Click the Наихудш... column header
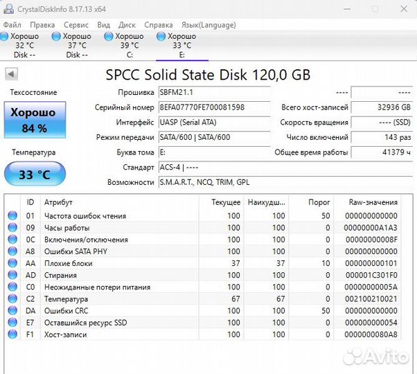This screenshot has height=374, width=417. point(266,202)
